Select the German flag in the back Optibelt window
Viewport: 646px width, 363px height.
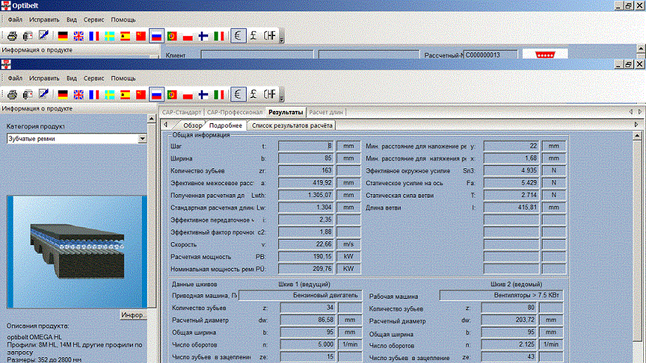[63, 36]
